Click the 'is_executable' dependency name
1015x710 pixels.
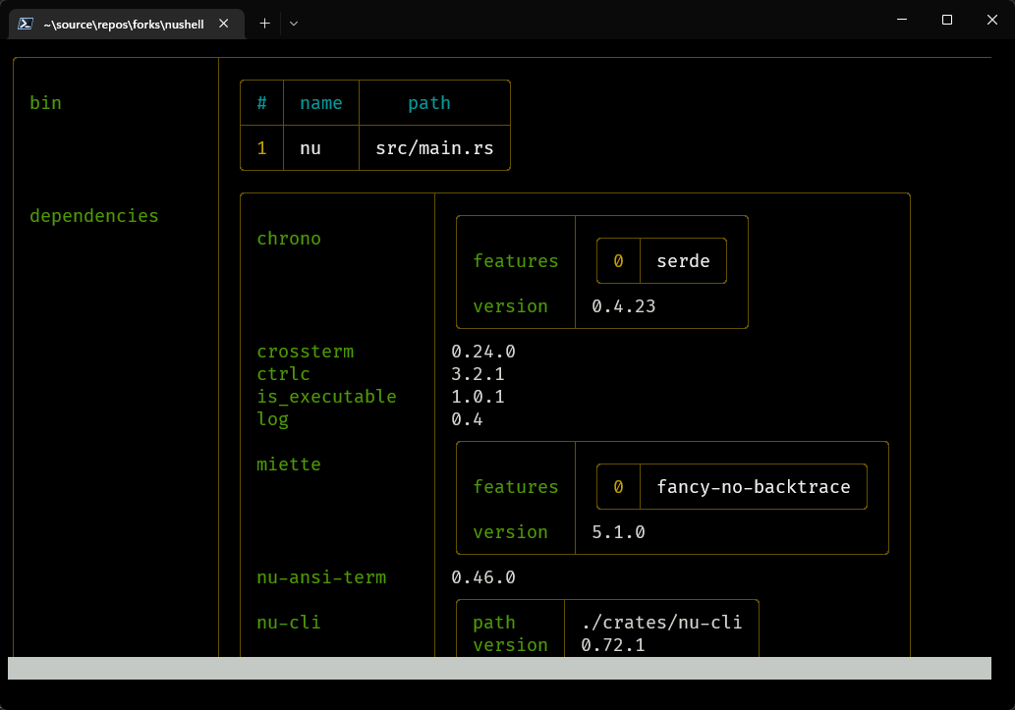pos(326,397)
